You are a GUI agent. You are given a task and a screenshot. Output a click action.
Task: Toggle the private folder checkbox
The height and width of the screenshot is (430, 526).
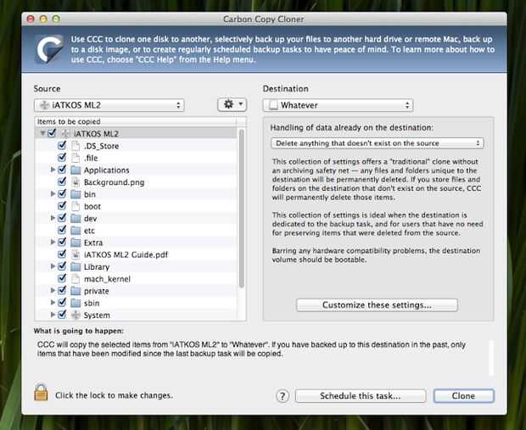[62, 290]
